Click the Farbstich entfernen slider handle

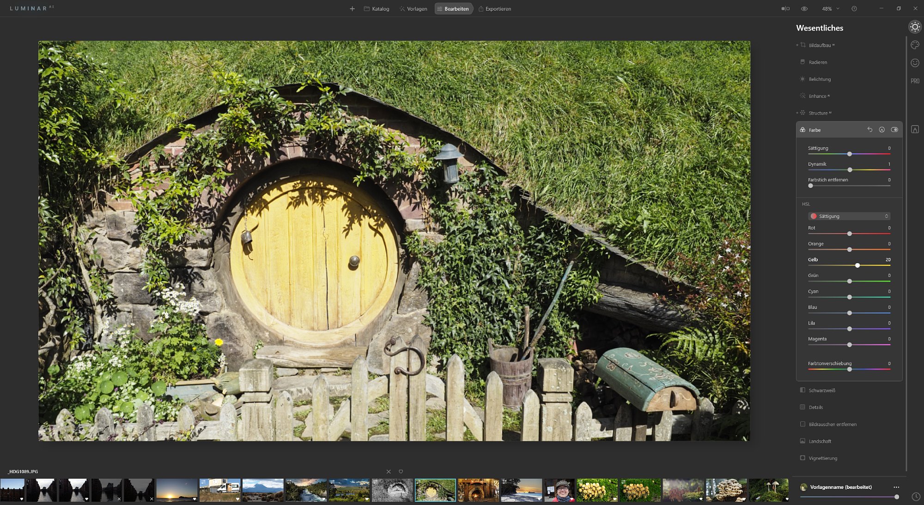(810, 186)
